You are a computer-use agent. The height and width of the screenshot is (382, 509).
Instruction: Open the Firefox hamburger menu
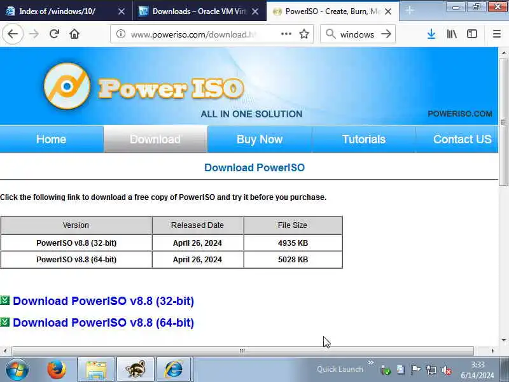coord(497,34)
